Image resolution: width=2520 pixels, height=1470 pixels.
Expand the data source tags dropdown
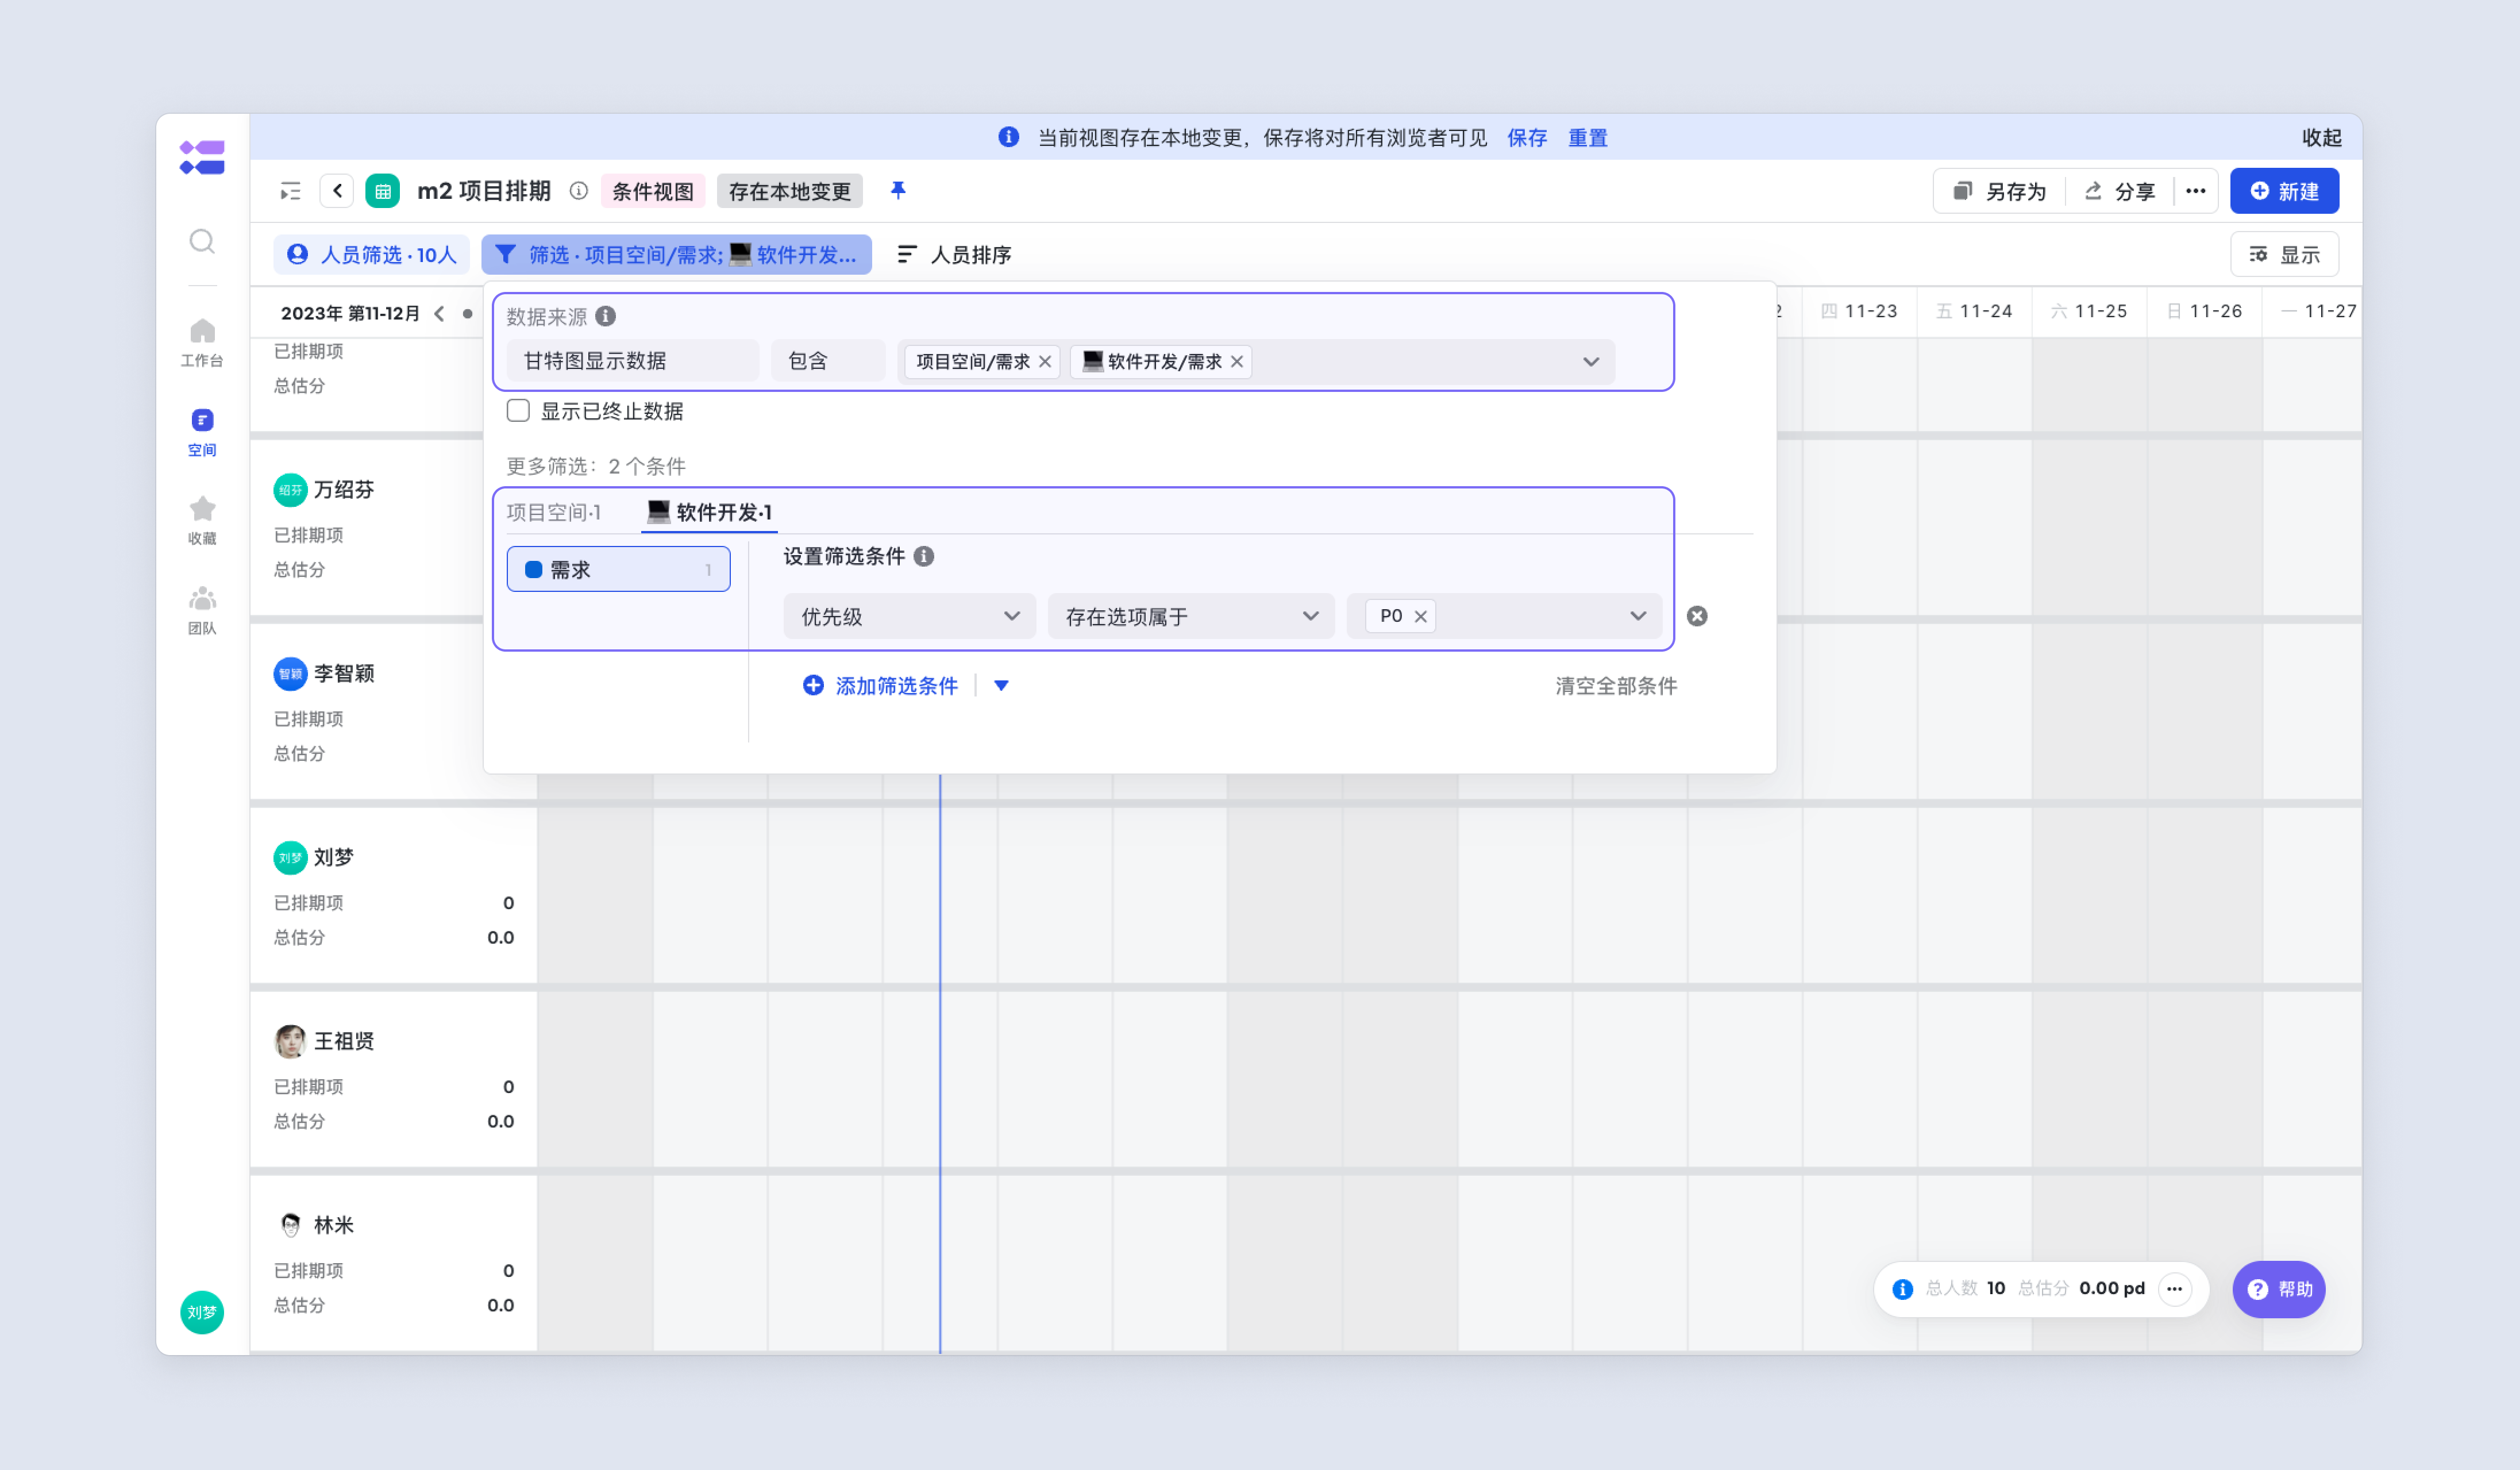[x=1590, y=361]
